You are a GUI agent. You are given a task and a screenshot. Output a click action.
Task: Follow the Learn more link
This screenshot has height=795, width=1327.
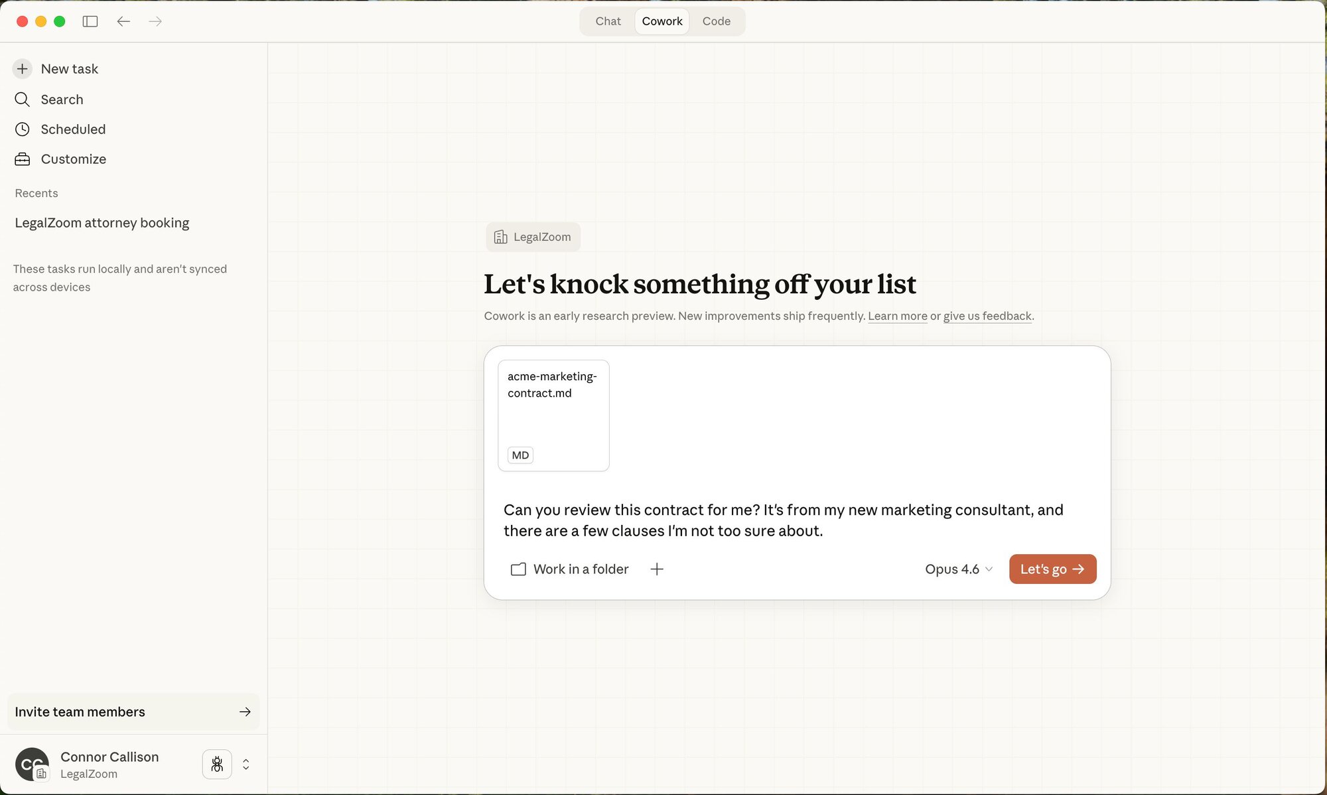897,316
